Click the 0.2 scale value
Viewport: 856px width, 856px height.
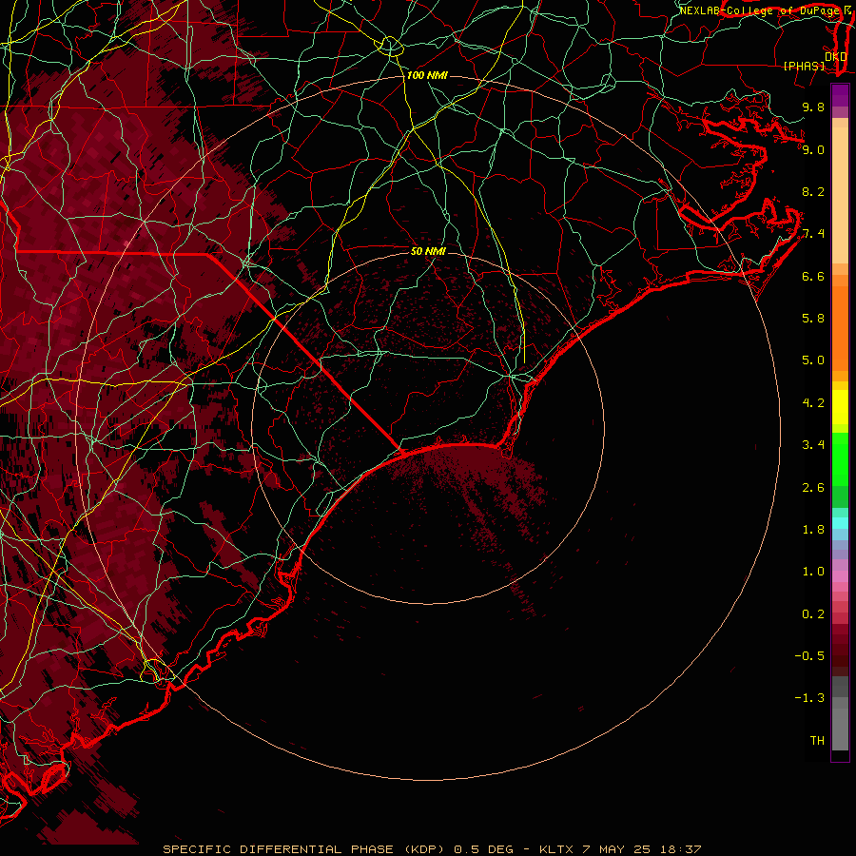[813, 614]
